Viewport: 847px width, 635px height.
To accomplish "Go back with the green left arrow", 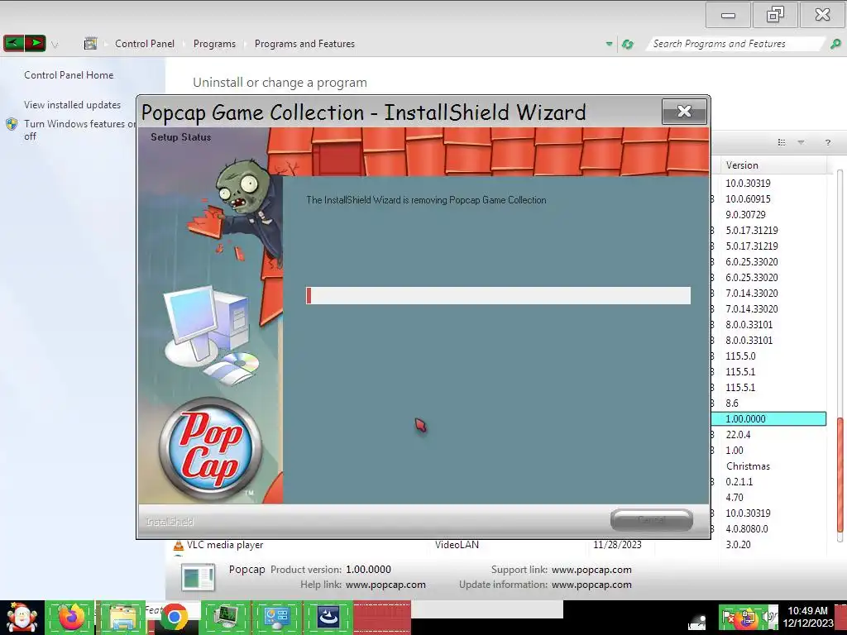I will 13,43.
